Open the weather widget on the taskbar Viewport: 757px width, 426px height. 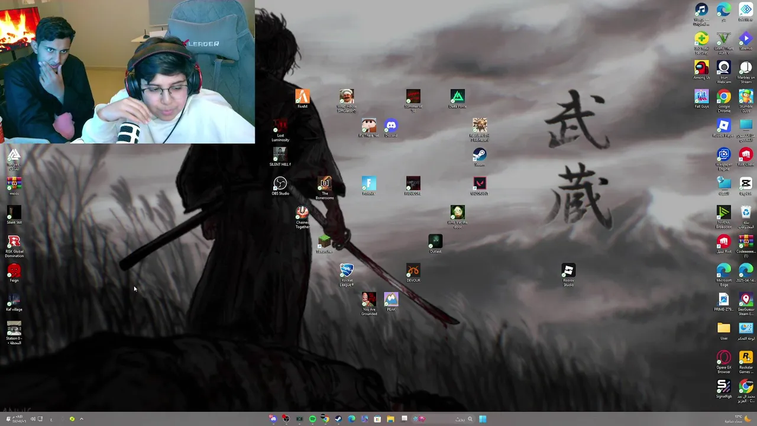[739, 419]
